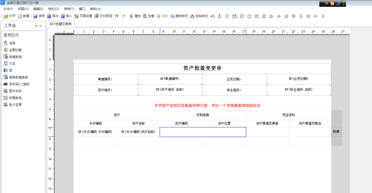The height and width of the screenshot is (193, 372).
Task: Select the red instruction text on the canvas
Action: 207,106
